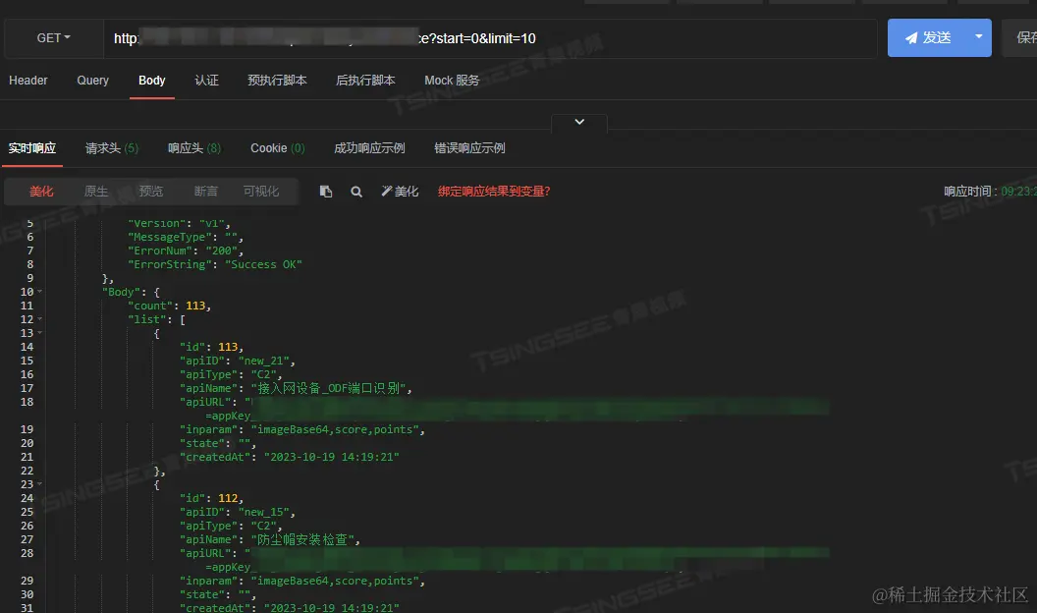Open the 成功响应示例 tab
This screenshot has height=613, width=1037.
coord(369,148)
